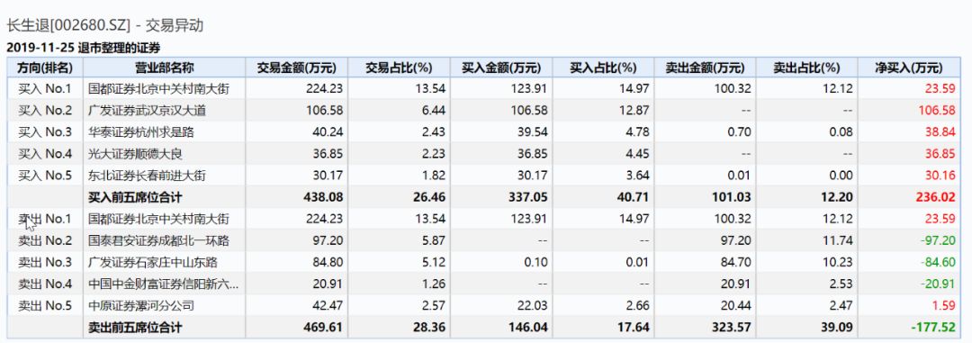972x343 pixels.
Task: Click the 净买入(万元) column header
Action: 909,68
